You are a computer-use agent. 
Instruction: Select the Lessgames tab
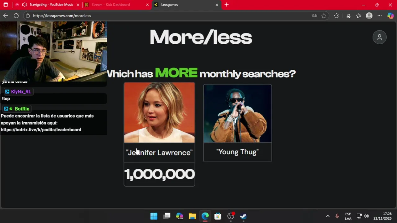169,5
